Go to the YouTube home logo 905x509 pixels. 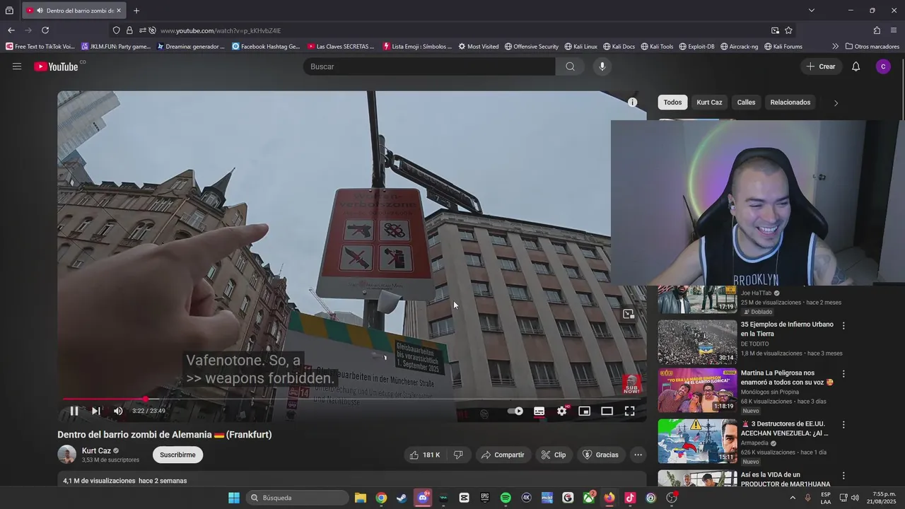pyautogui.click(x=56, y=66)
